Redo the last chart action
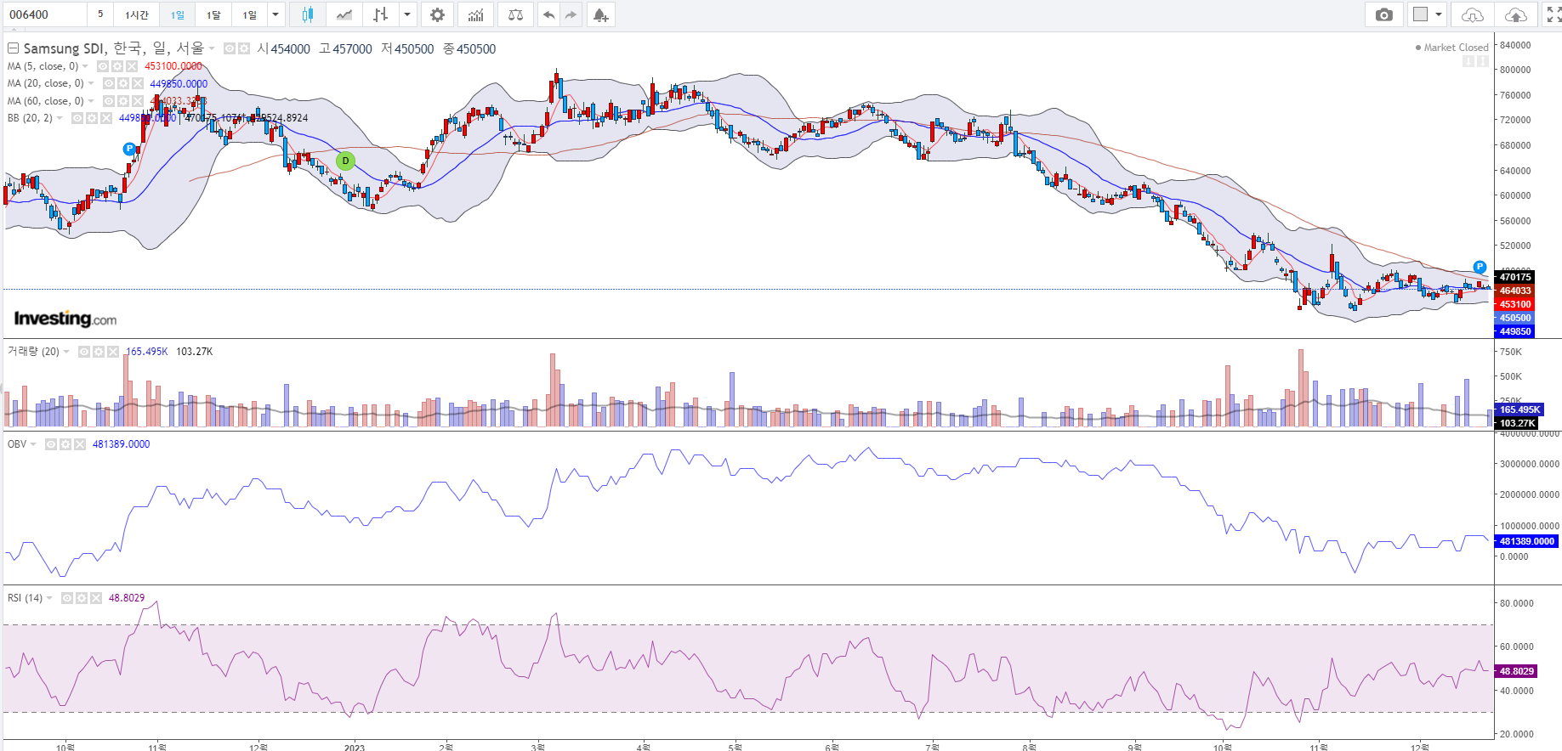 pos(571,14)
